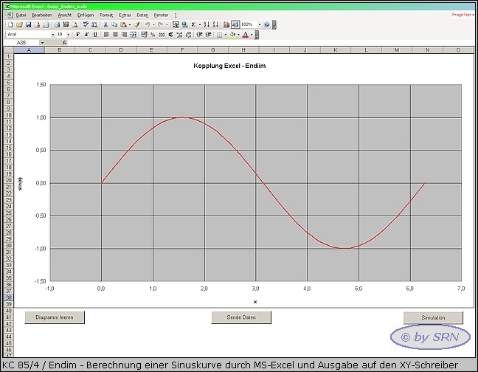
Task: Toggle bold formatting (F)
Action: 77,35
